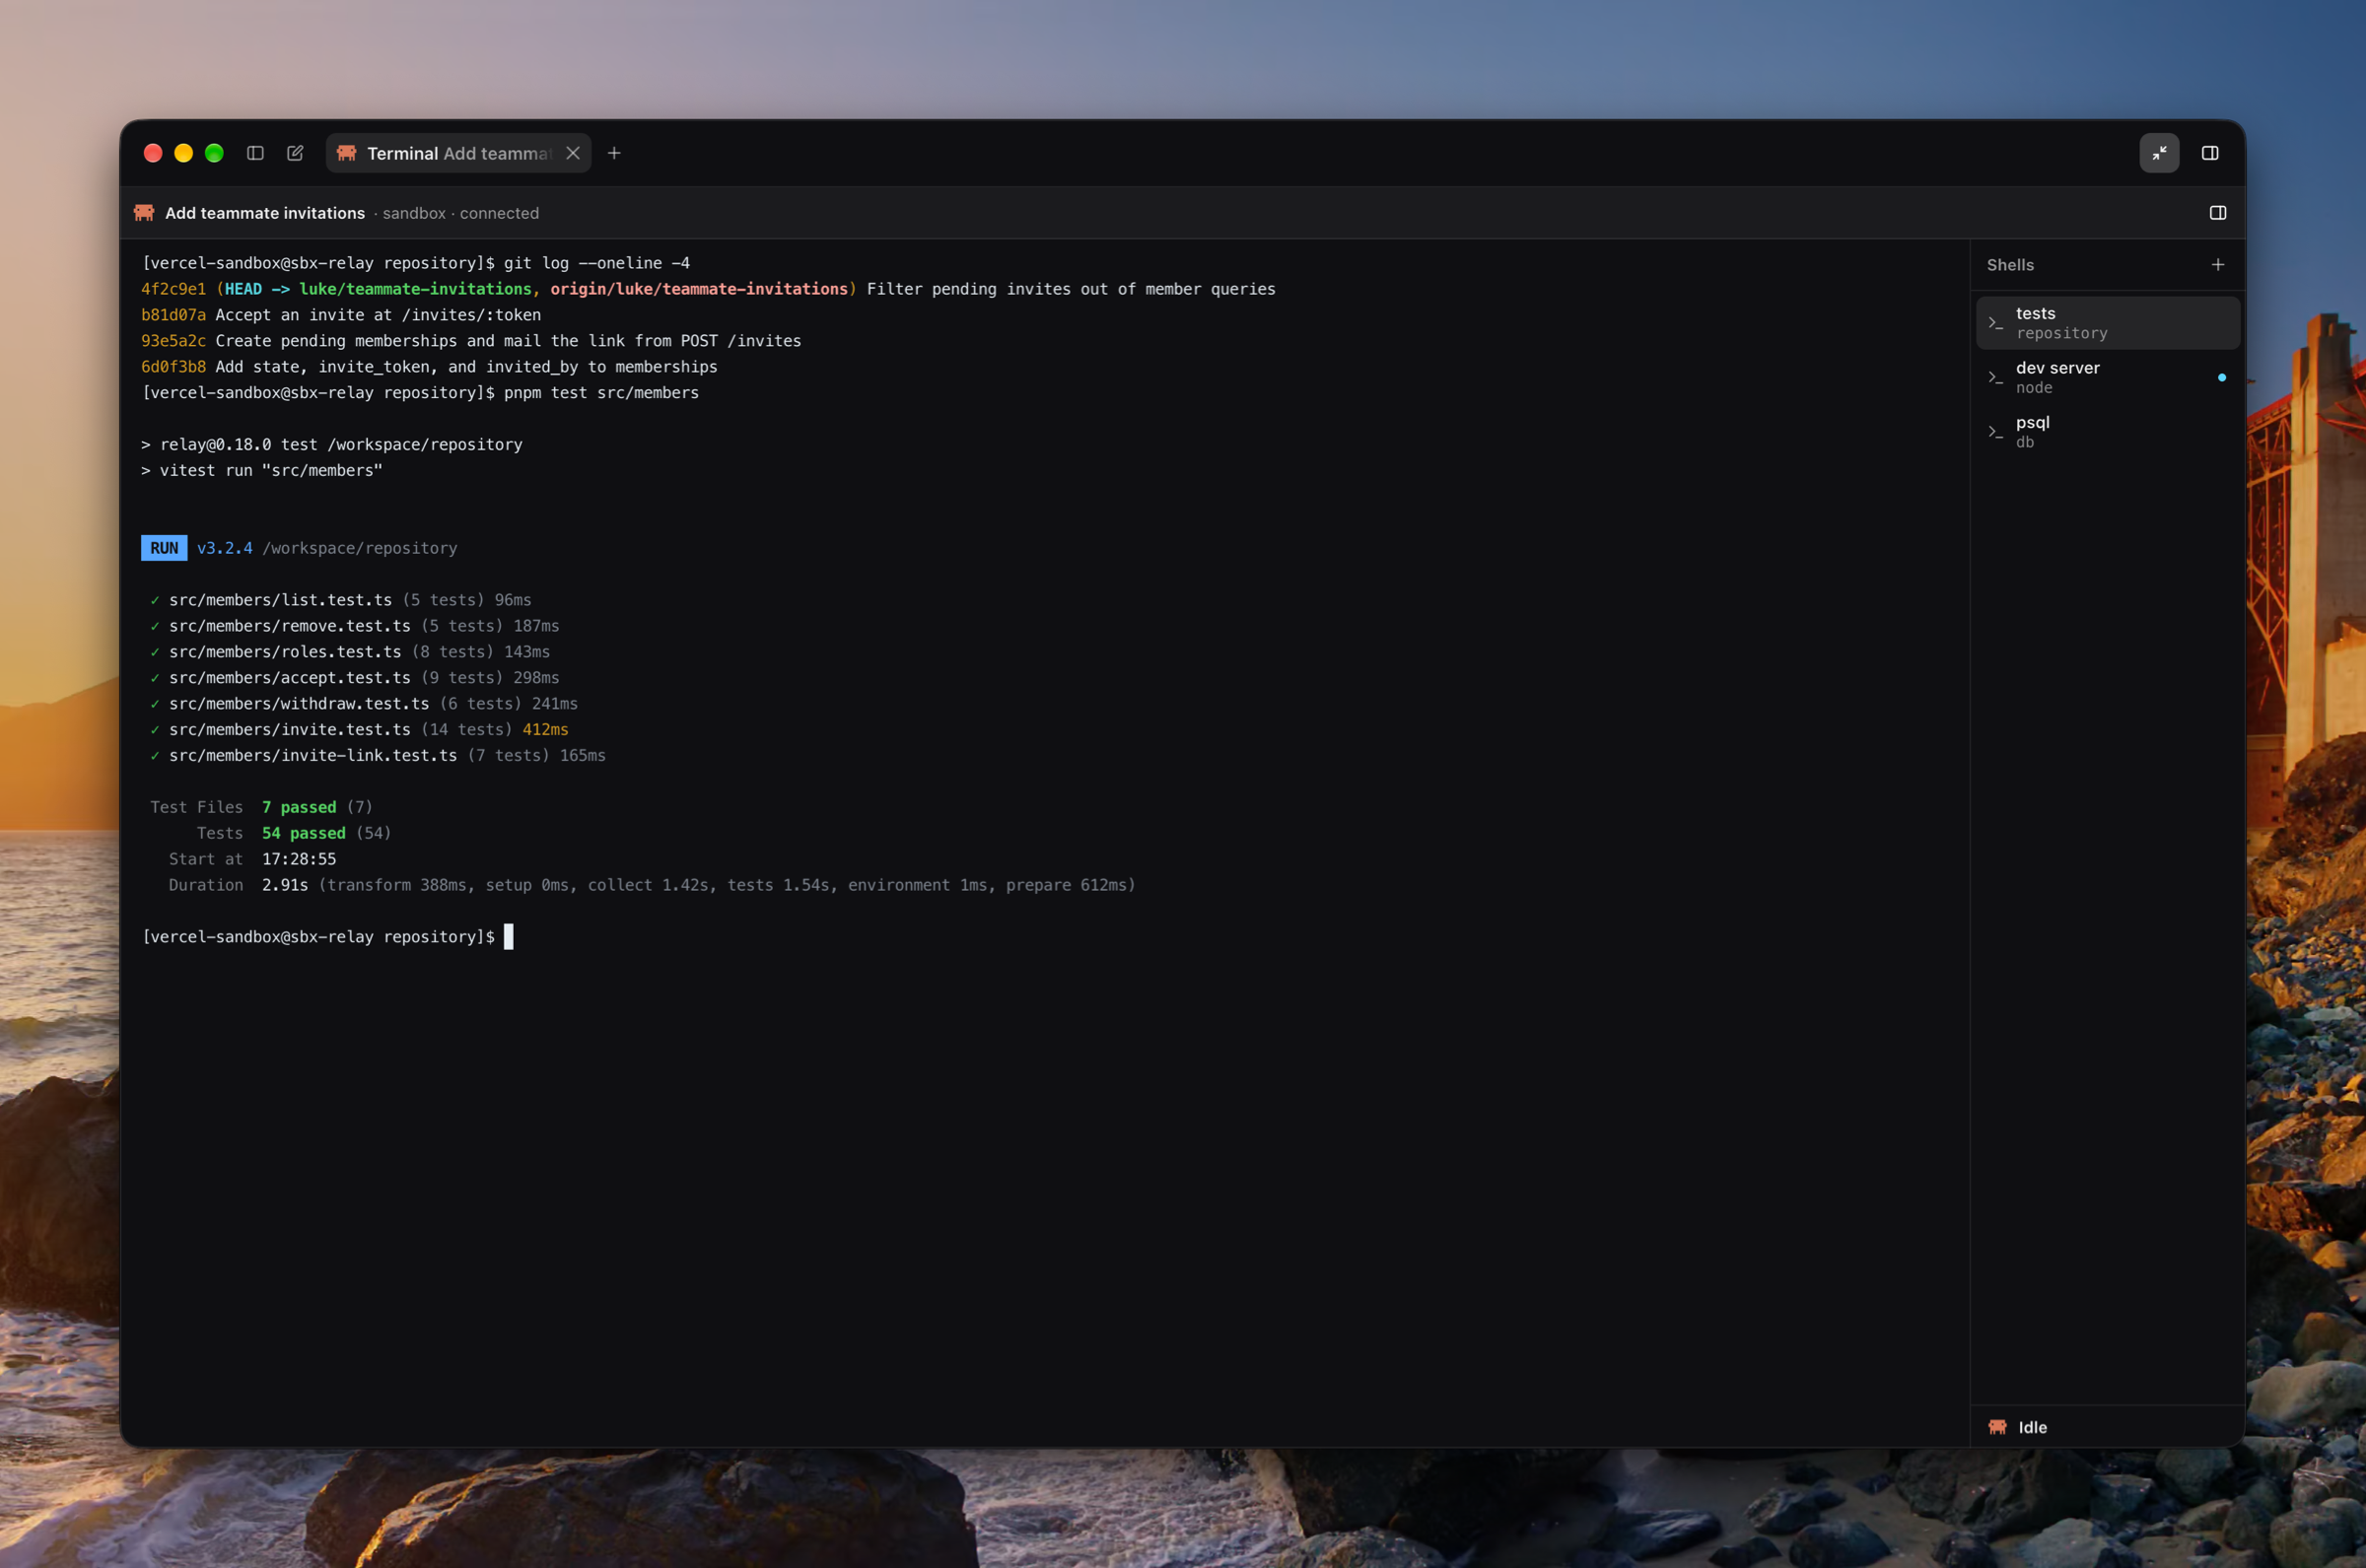Click the start time 17:28:55
This screenshot has width=2366, height=1568.
point(299,859)
